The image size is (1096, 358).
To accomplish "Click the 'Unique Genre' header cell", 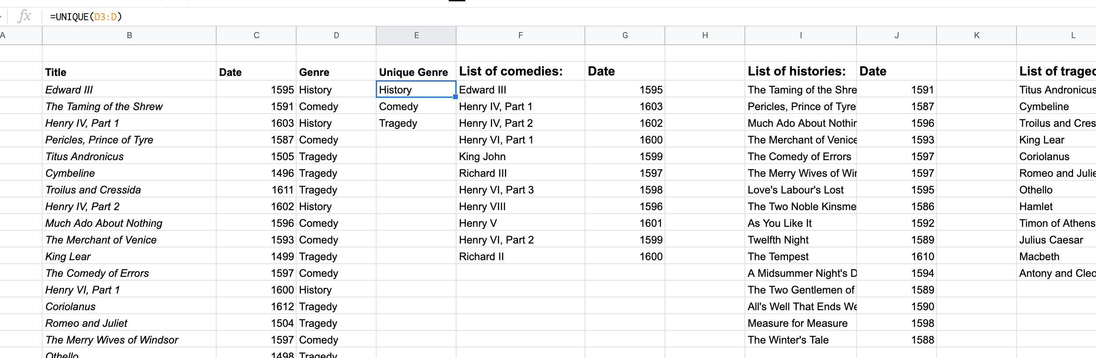I will coord(416,72).
